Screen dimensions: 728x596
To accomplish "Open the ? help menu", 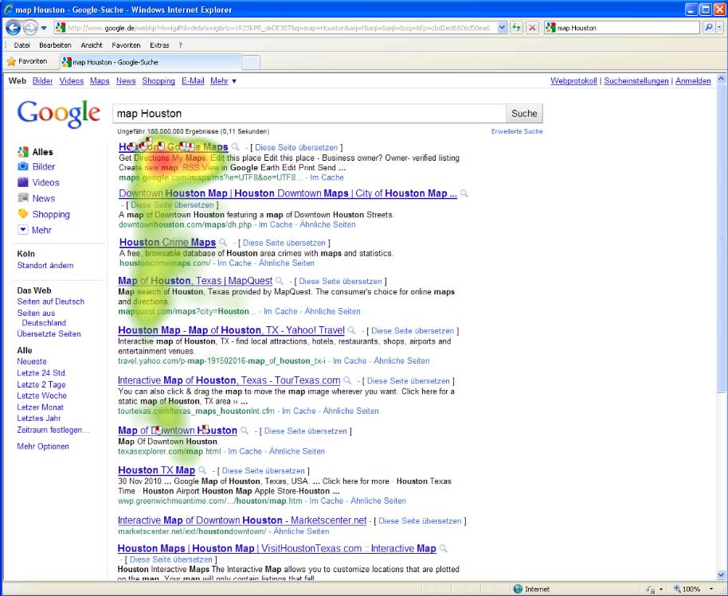I will [x=180, y=45].
